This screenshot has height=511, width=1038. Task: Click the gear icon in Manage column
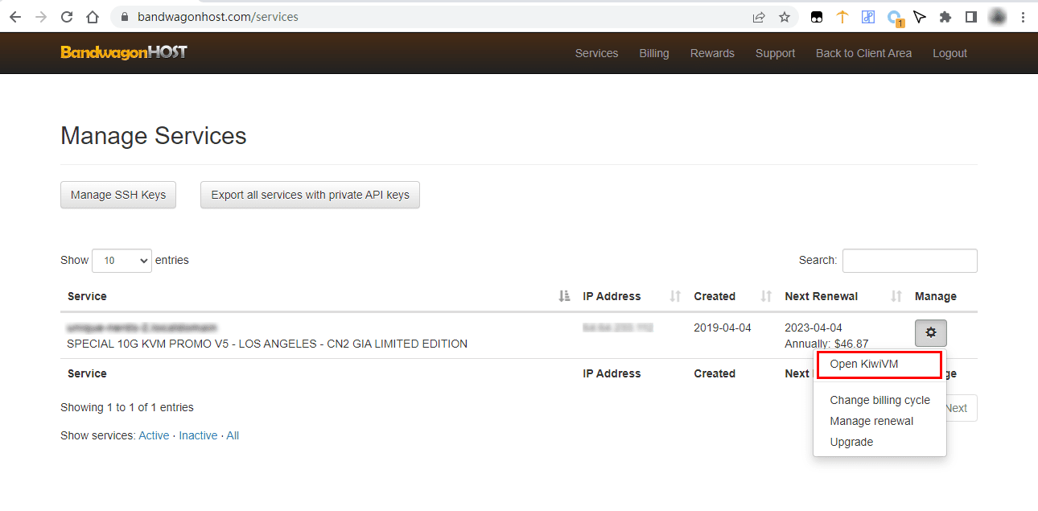pyautogui.click(x=930, y=332)
